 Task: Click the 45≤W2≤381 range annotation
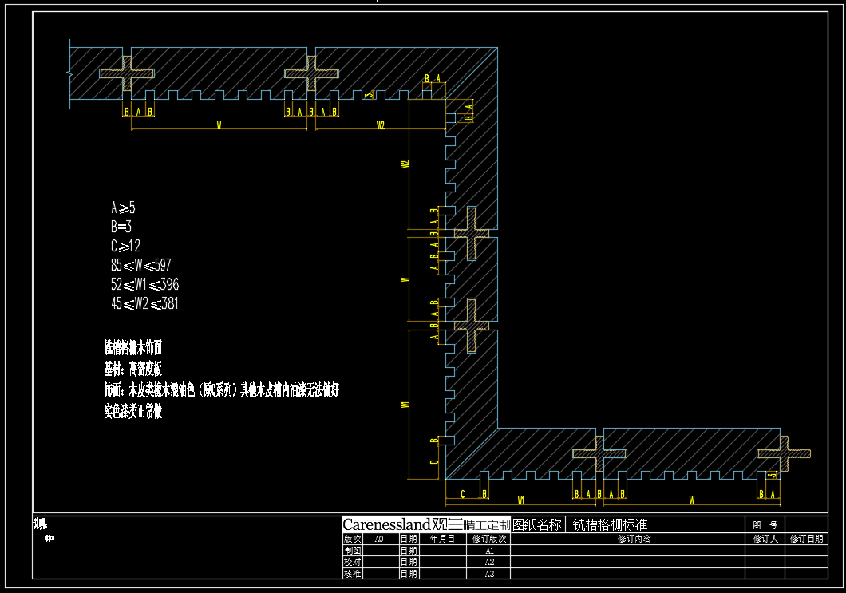pos(144,303)
